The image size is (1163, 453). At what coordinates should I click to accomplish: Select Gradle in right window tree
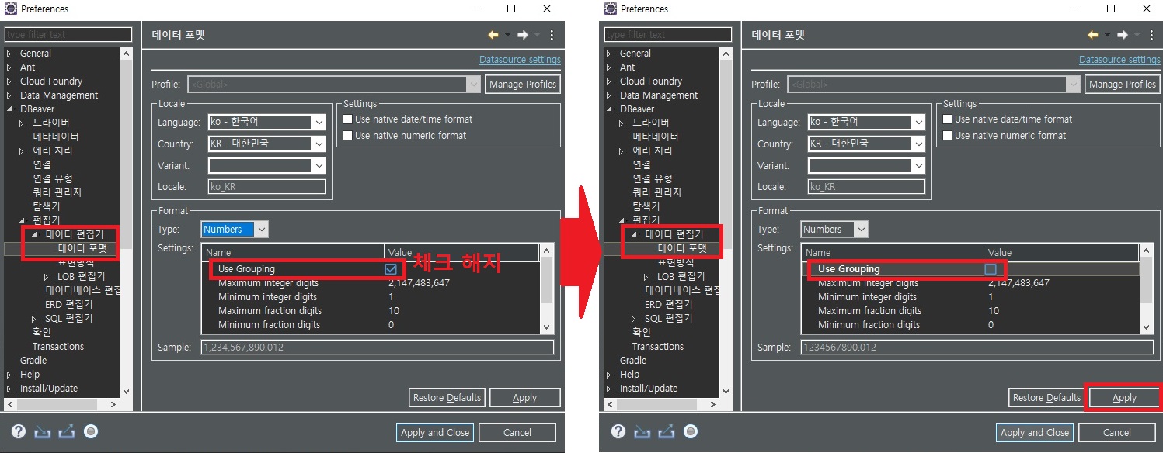point(633,361)
